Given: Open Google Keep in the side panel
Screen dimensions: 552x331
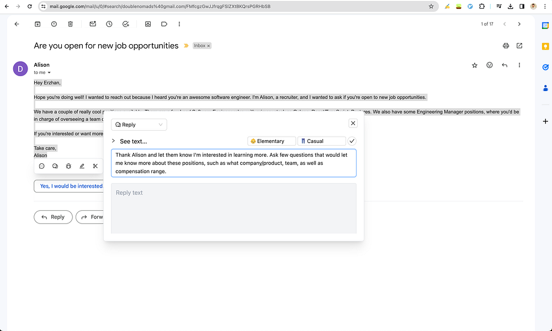Looking at the screenshot, I should pos(545,46).
